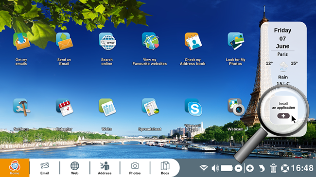Start Video-call Skype icon

click(193, 107)
